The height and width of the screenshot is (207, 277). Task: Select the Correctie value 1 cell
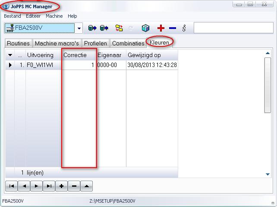[79, 65]
